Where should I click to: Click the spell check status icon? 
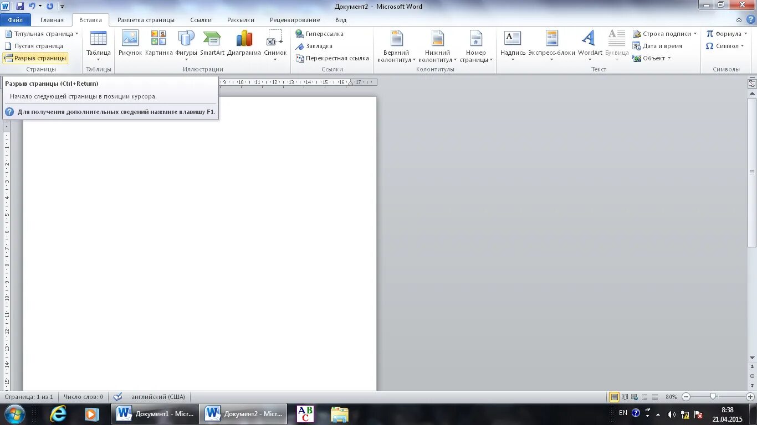[117, 397]
